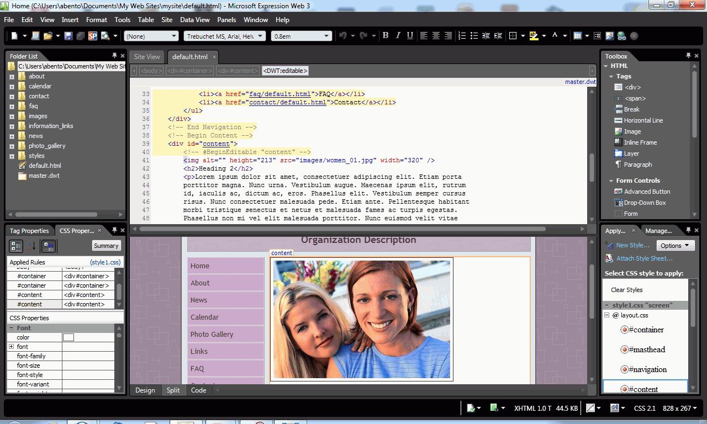Expand the CSS Properties Font category

[12, 327]
